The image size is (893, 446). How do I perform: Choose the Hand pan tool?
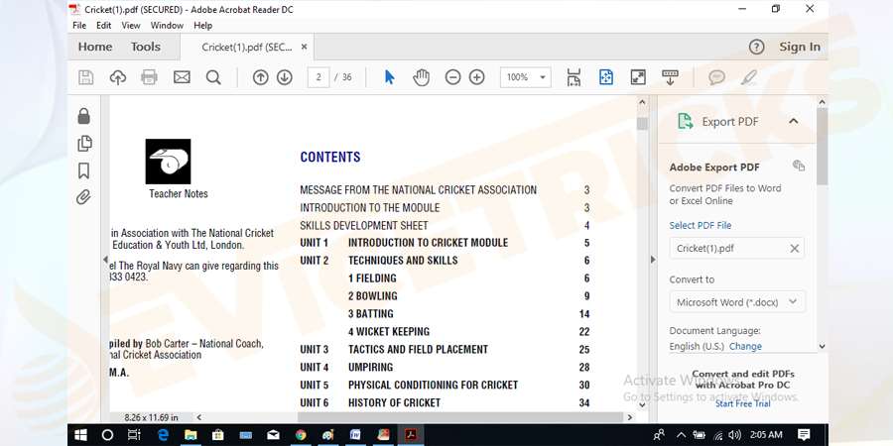[421, 77]
